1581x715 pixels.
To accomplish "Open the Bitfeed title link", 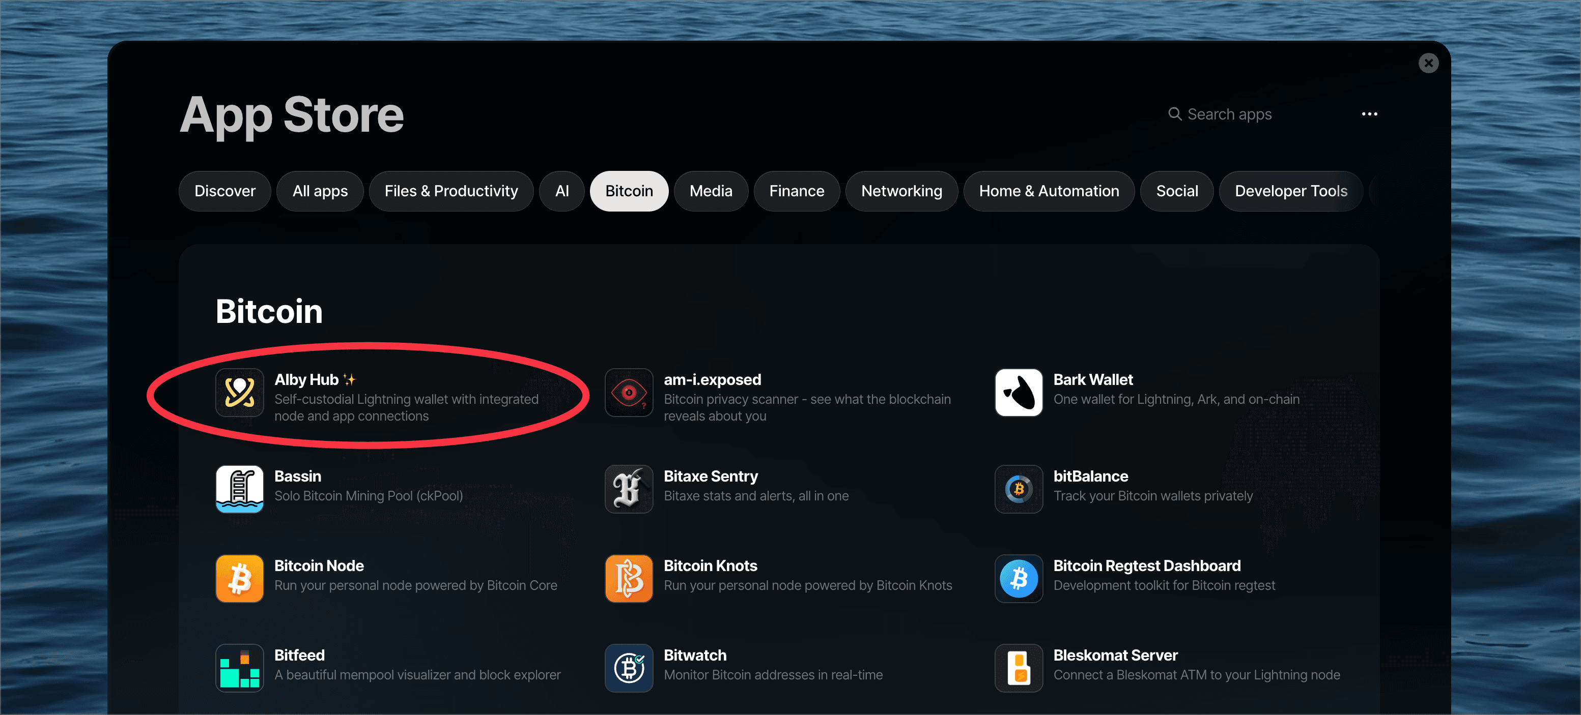I will click(299, 655).
